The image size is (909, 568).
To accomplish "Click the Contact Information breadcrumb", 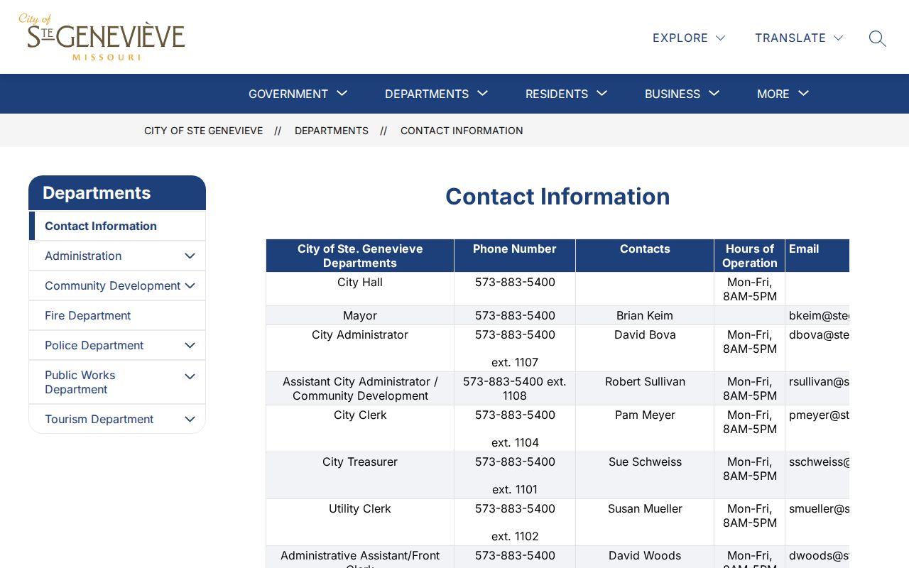I will (x=462, y=131).
